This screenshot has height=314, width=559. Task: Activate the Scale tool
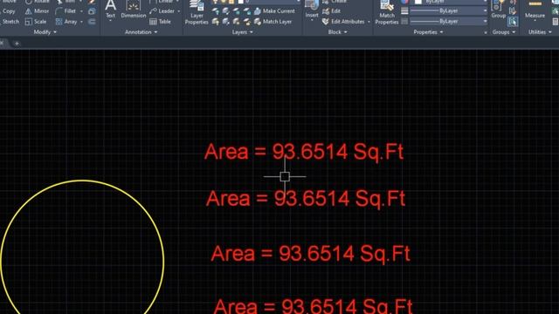(36, 22)
